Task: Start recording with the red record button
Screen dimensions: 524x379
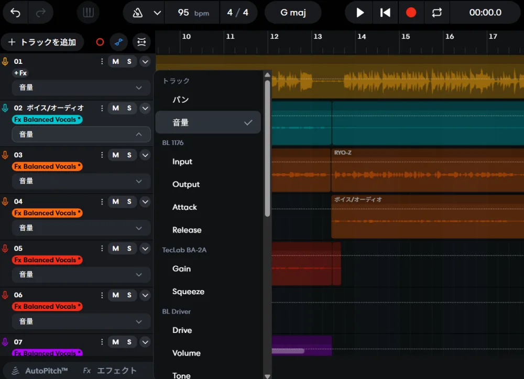Action: [411, 13]
